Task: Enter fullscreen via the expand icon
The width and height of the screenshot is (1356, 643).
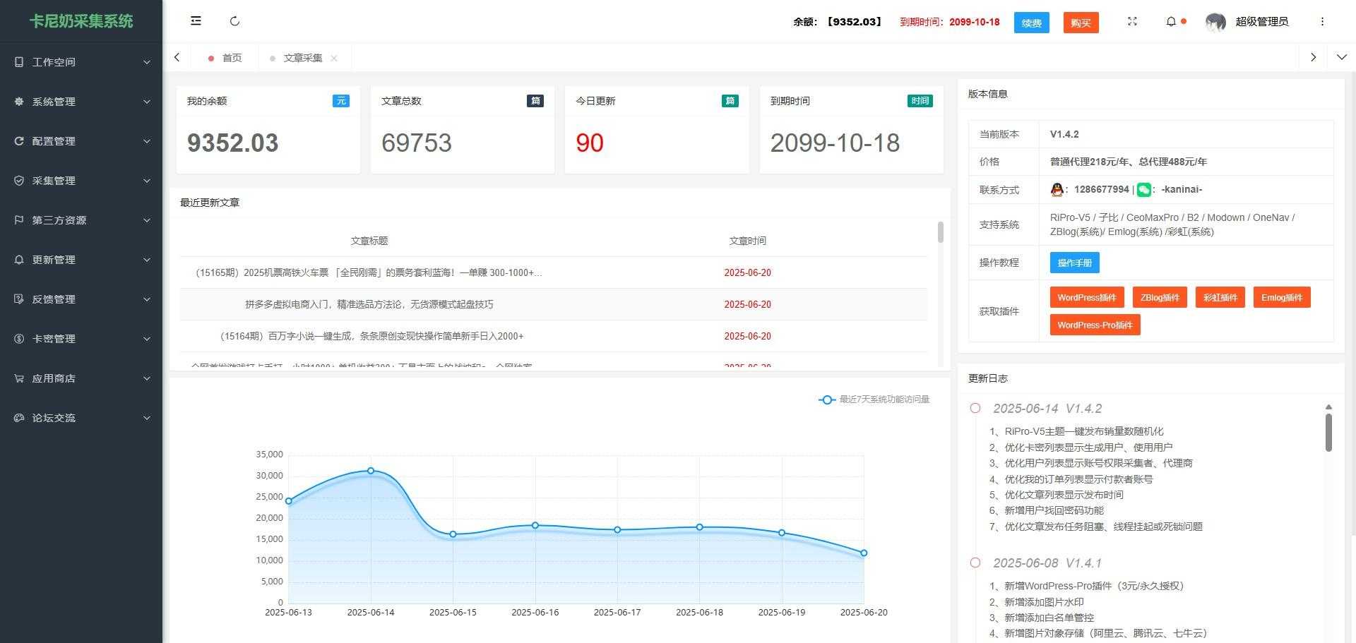Action: 1132,22
